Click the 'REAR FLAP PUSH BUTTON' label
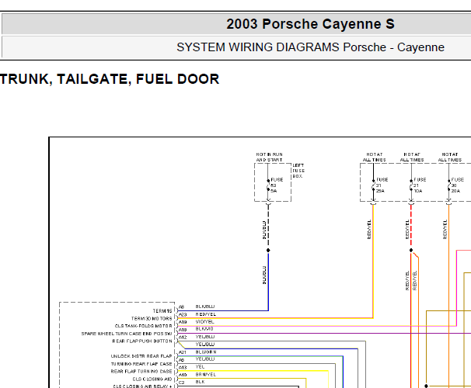The width and height of the screenshot is (471, 388). point(142,341)
